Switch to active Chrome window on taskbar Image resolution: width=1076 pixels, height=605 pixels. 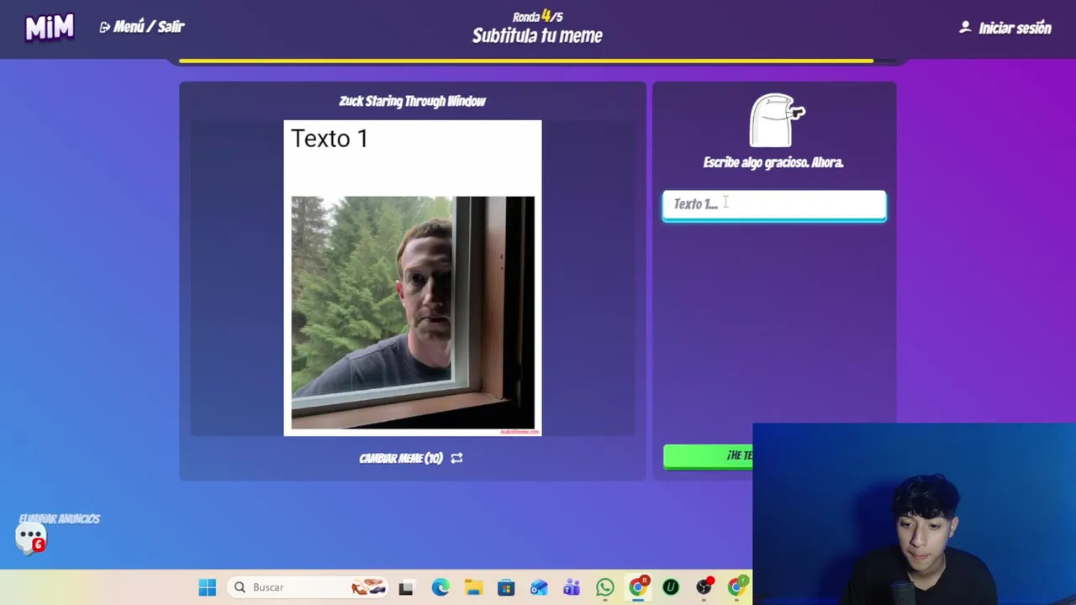click(x=638, y=587)
